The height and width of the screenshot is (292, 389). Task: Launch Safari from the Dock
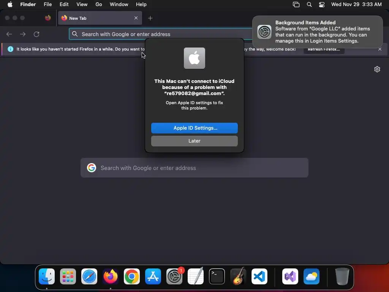pyautogui.click(x=89, y=276)
